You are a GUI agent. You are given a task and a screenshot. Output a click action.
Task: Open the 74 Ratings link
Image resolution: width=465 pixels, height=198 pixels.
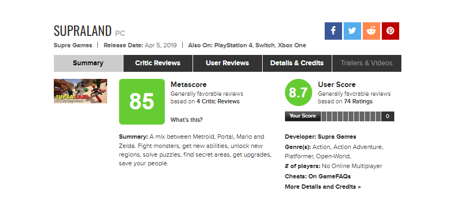358,101
